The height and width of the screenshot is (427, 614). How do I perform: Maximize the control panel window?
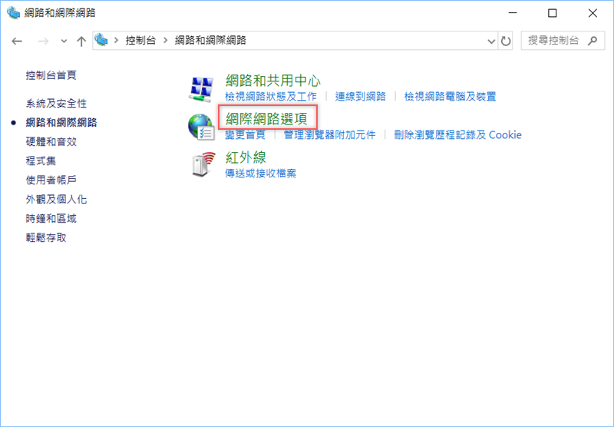(x=552, y=13)
